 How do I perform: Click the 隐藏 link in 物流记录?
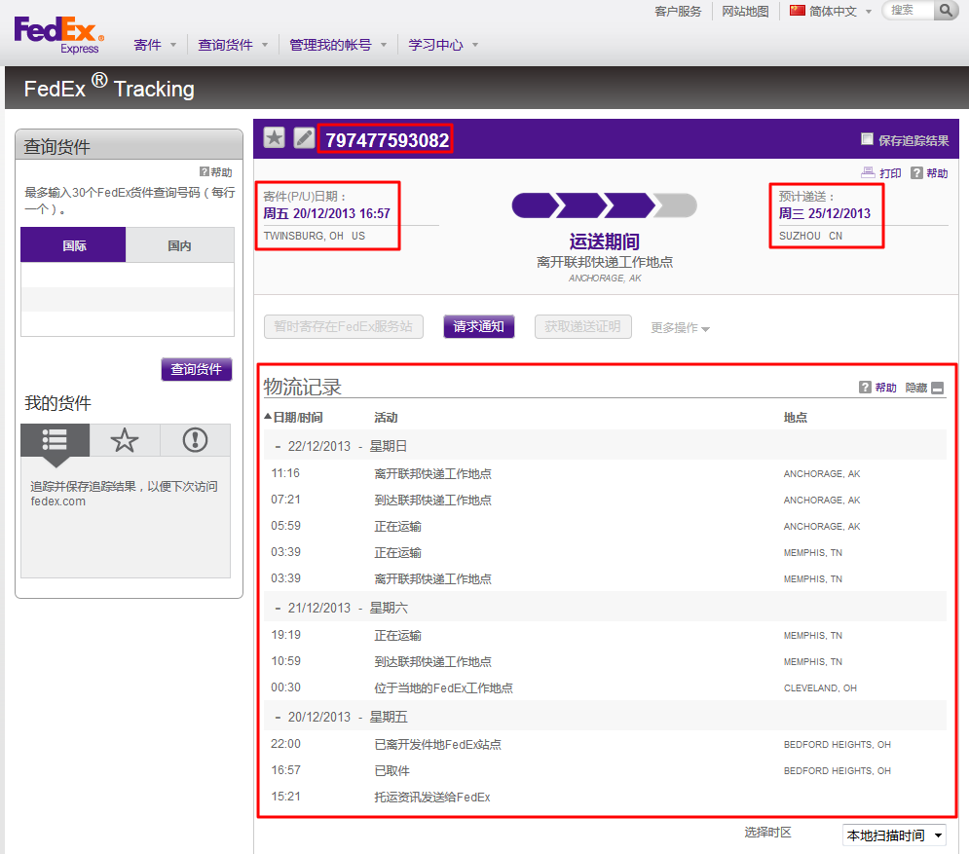[916, 388]
